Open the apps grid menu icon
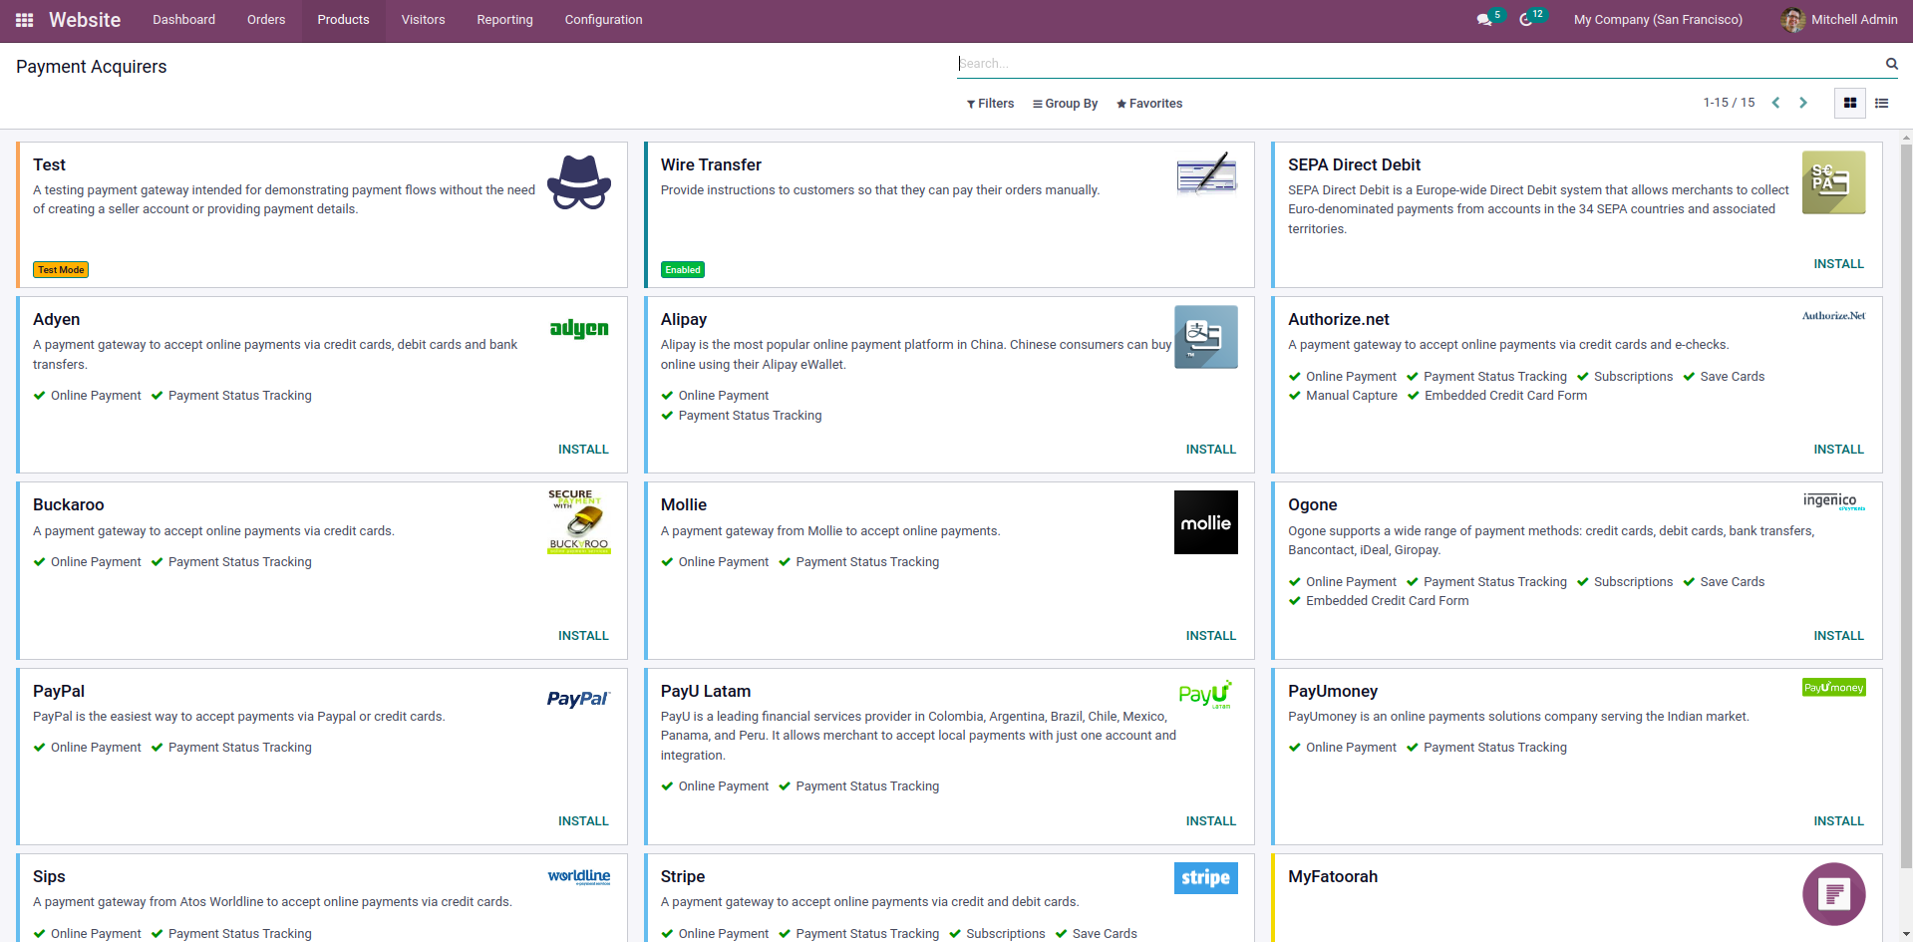The height and width of the screenshot is (942, 1913). click(25, 20)
